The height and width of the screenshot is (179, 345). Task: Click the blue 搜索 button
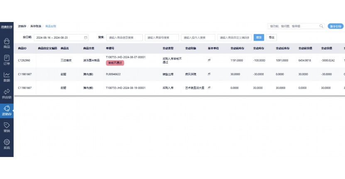click(x=259, y=37)
